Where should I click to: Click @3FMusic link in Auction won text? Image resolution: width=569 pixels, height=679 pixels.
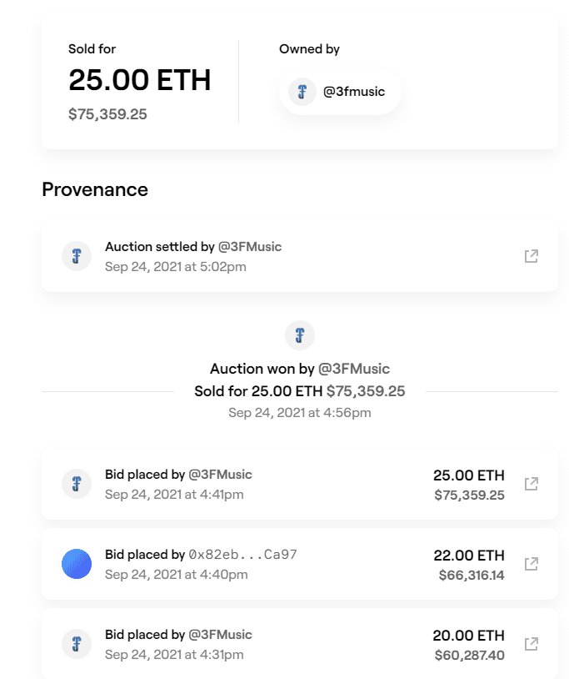click(x=354, y=369)
